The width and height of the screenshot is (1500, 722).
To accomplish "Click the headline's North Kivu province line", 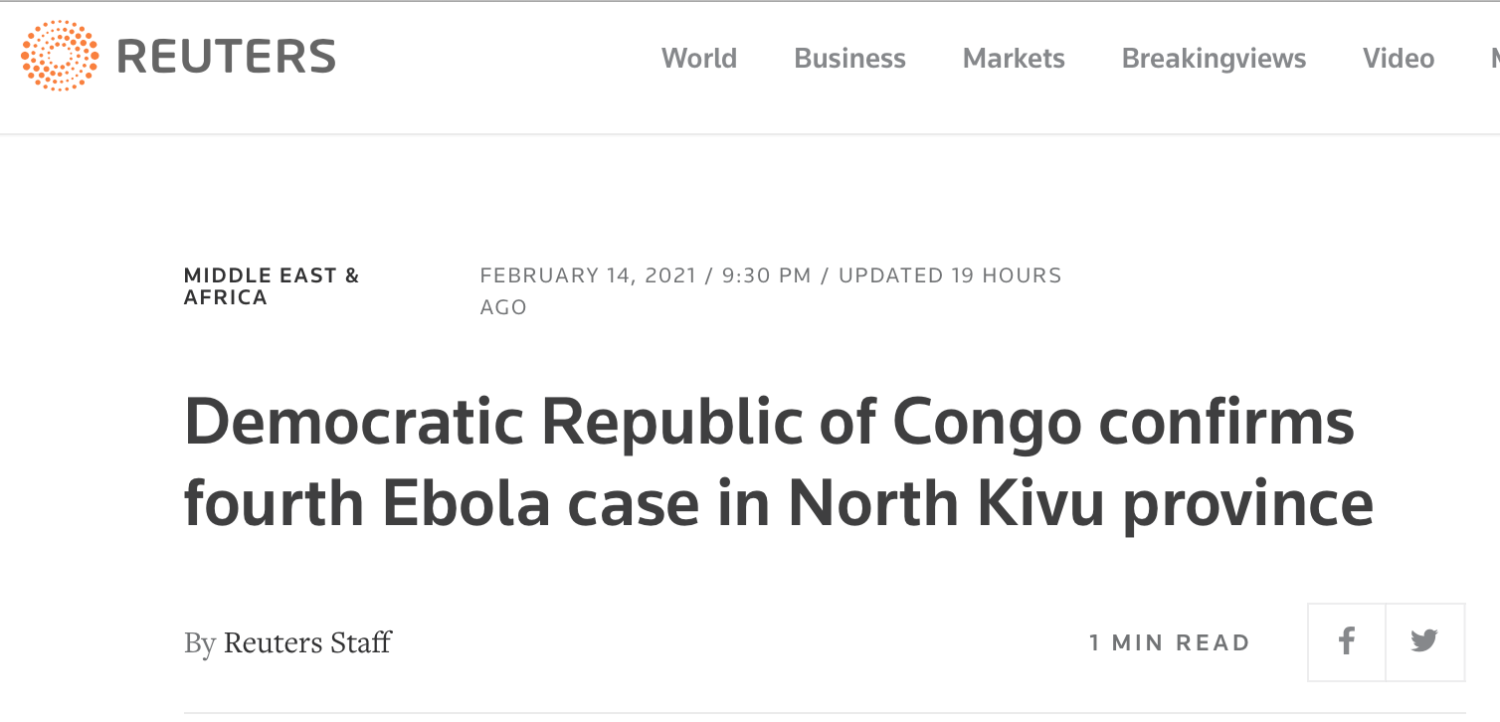I will (x=778, y=503).
